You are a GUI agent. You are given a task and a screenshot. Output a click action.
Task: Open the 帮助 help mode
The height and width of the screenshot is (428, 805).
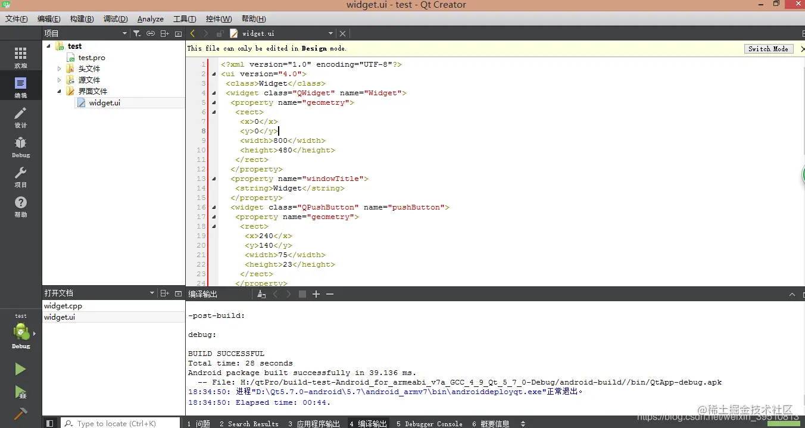coord(21,206)
